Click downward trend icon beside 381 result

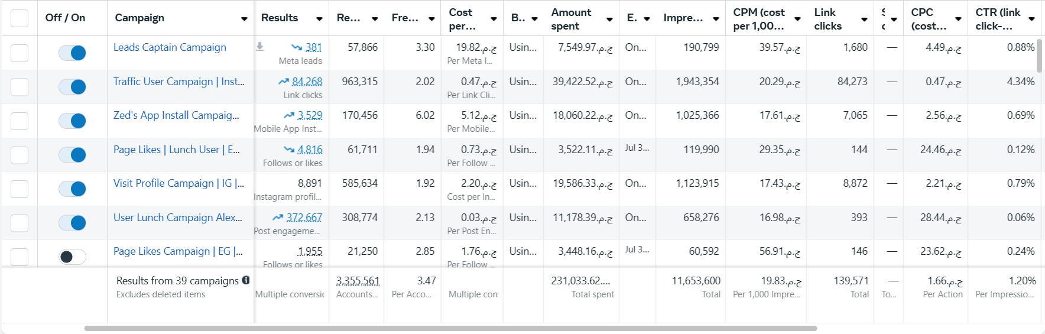pyautogui.click(x=297, y=47)
